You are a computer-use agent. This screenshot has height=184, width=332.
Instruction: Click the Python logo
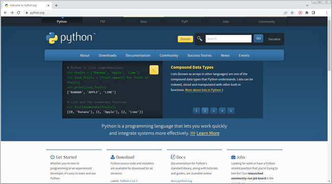(71, 38)
